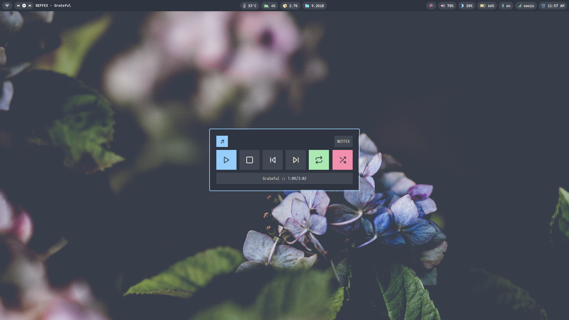Click the 11:57 AM clock

click(x=553, y=6)
